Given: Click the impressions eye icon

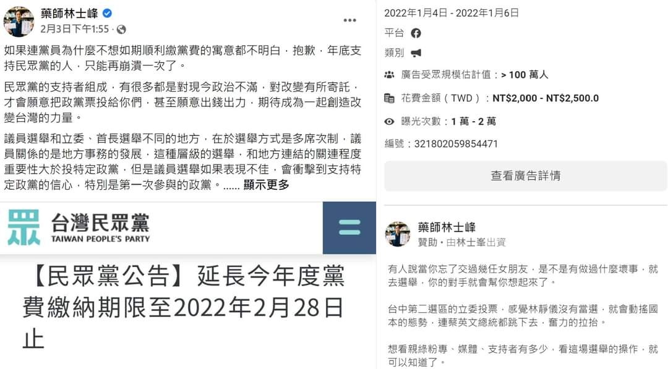Looking at the screenshot, I should point(390,122).
